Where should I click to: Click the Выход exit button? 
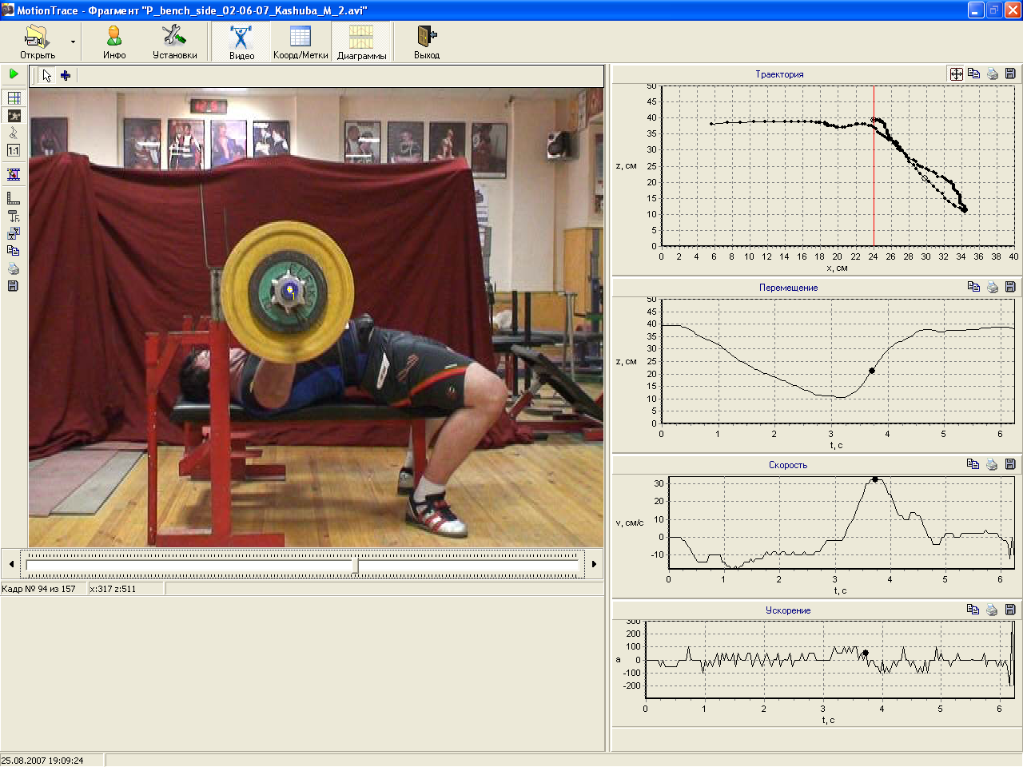coord(426,42)
